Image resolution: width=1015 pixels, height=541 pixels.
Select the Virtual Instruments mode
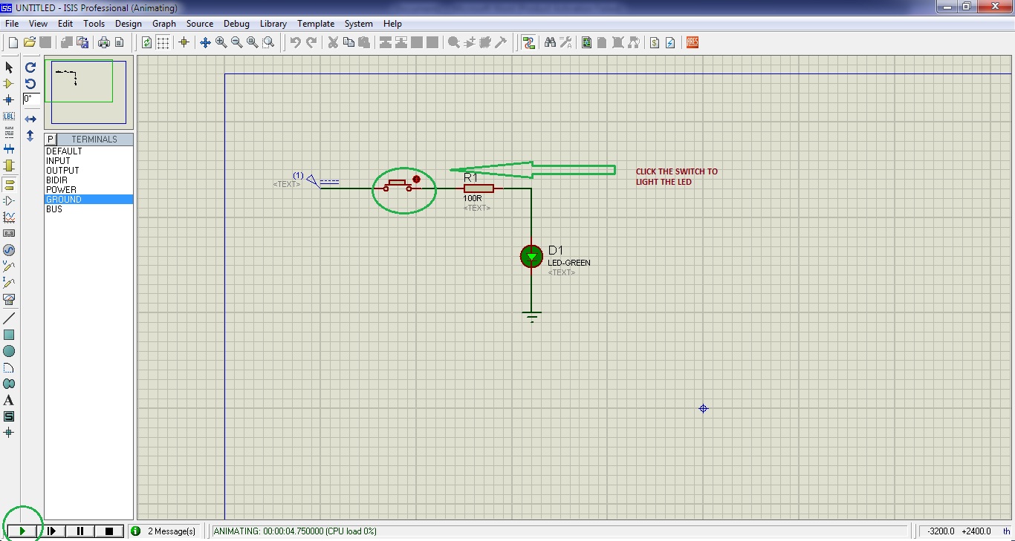tap(9, 299)
